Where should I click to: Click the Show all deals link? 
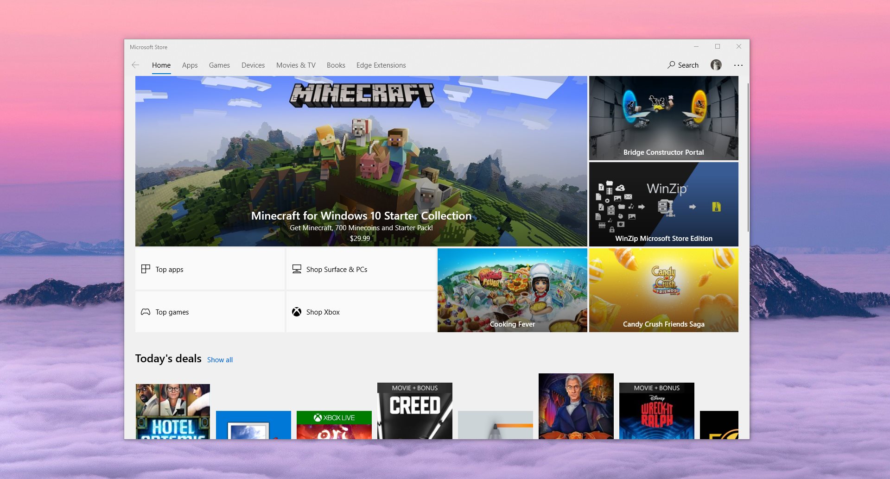[x=220, y=360]
